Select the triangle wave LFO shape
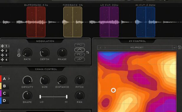The height and width of the screenshot is (112, 182). [79, 50]
